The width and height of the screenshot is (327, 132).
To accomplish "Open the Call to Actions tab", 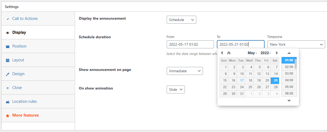I will [x=25, y=19].
